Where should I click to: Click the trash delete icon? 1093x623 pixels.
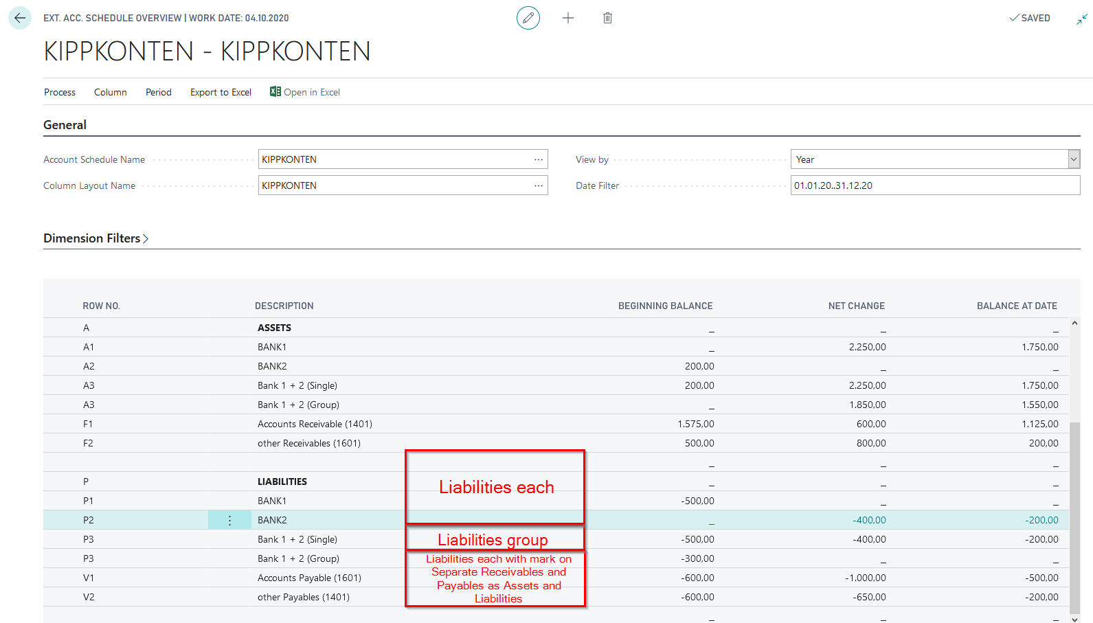tap(607, 18)
